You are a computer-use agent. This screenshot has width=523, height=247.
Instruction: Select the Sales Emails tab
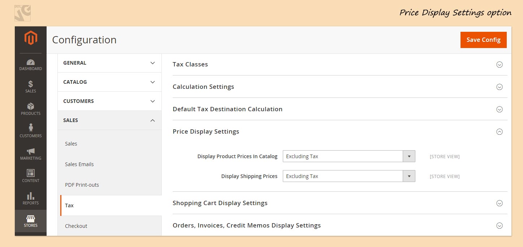[79, 164]
